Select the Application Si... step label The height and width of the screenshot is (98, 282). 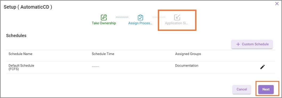tap(176, 23)
